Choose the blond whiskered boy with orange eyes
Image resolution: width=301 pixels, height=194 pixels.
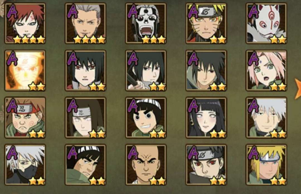[206, 23]
